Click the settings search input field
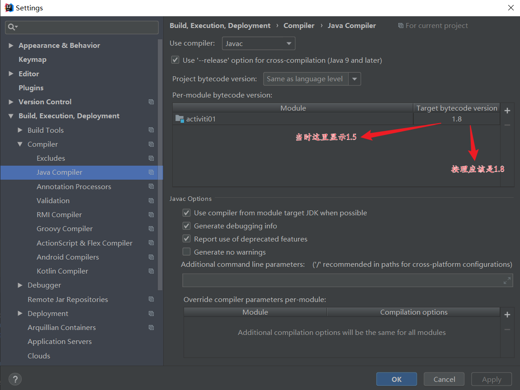The height and width of the screenshot is (390, 520). tap(81, 27)
